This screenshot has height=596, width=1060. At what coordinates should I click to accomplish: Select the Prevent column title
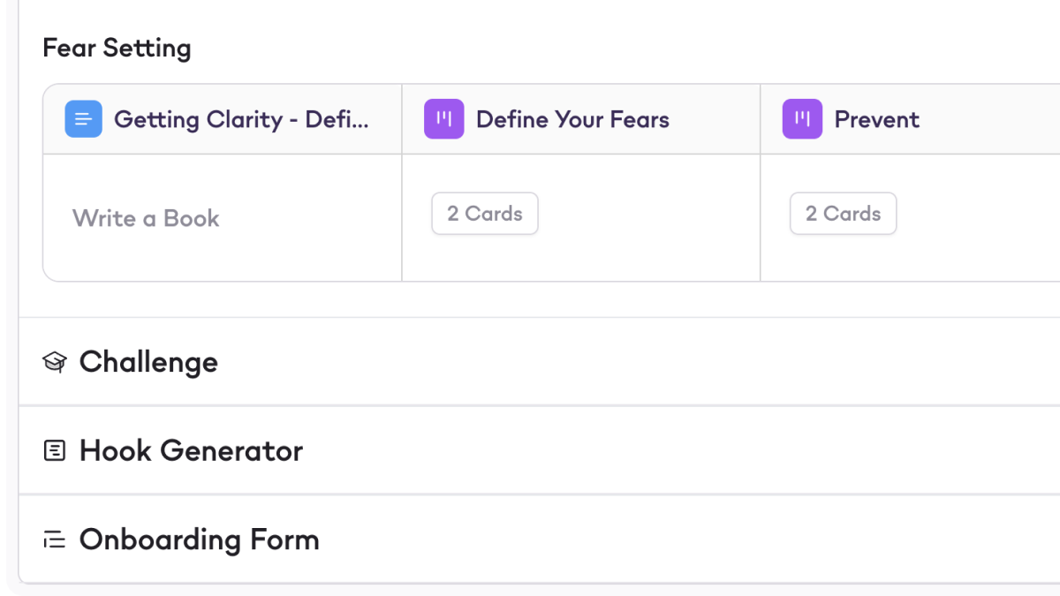click(x=877, y=119)
